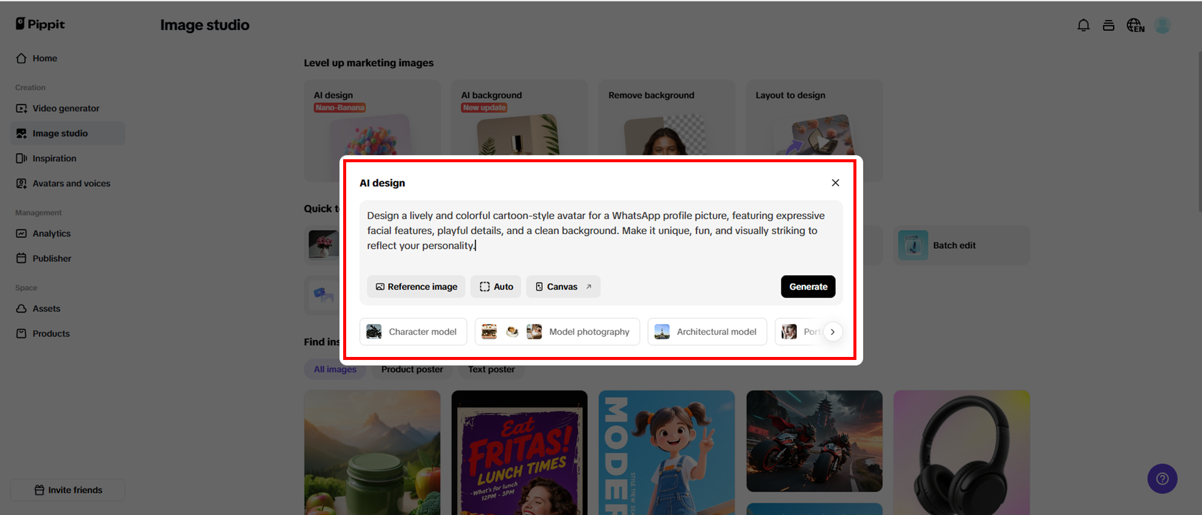
Task: Add a Reference image
Action: click(416, 287)
